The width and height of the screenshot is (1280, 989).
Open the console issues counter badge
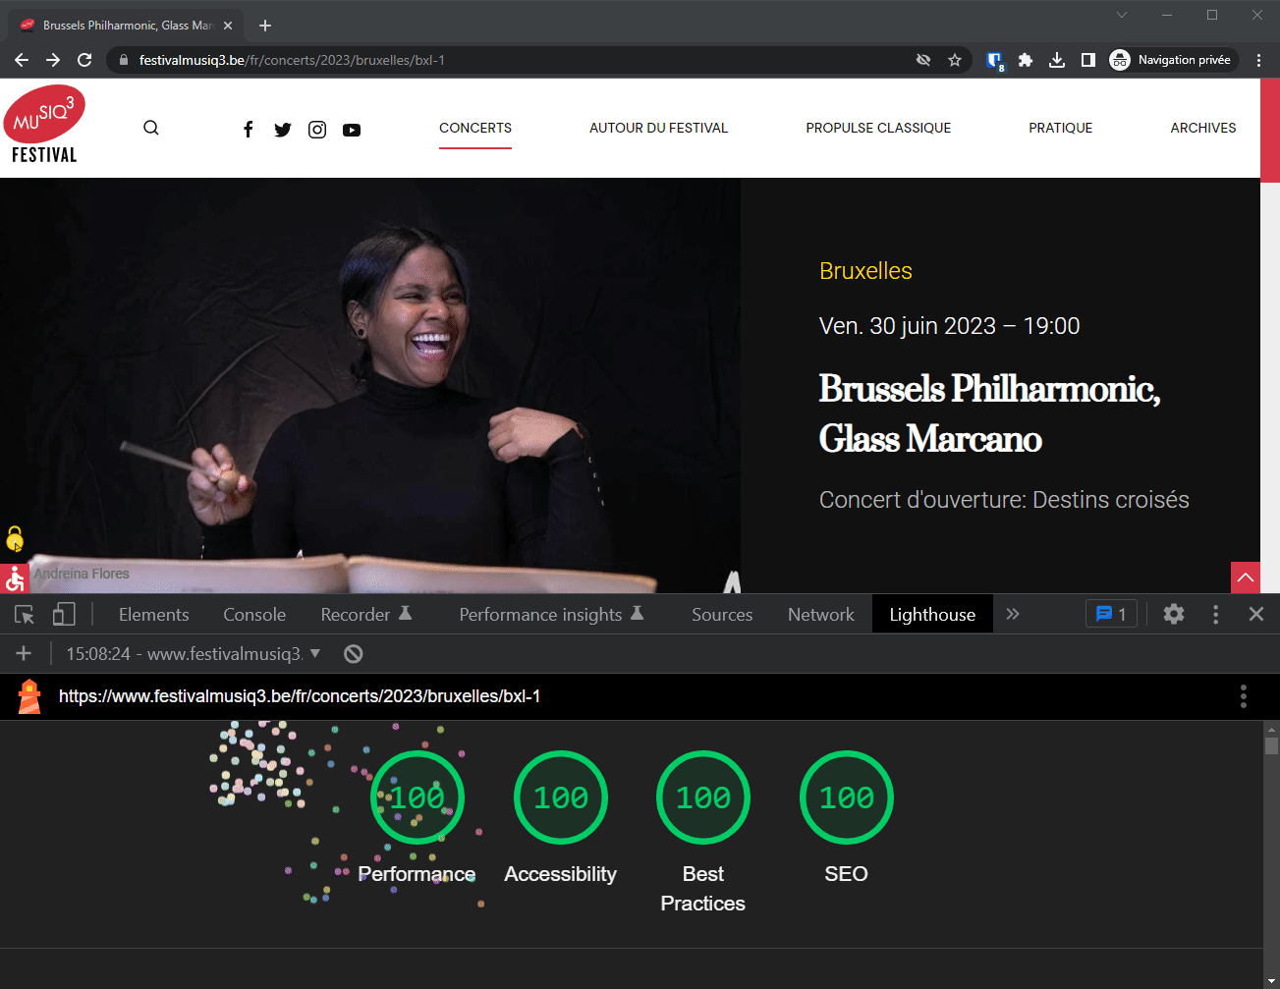click(1111, 615)
